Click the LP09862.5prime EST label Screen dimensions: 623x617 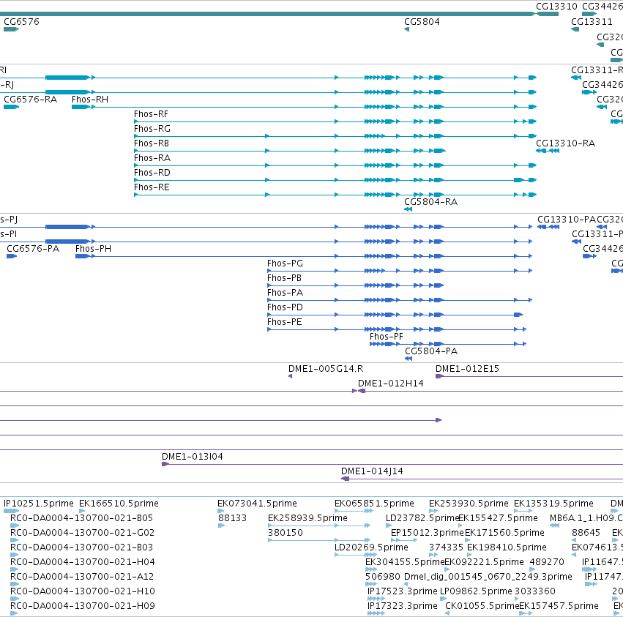[x=476, y=591]
